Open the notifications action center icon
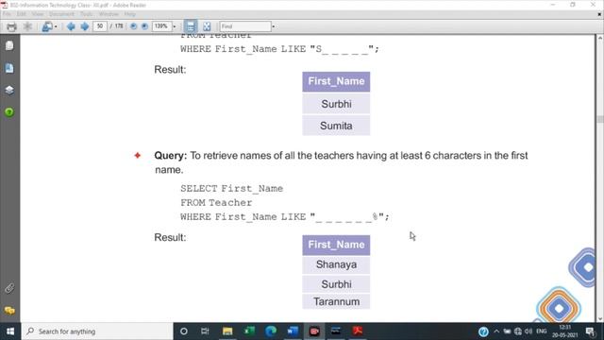Screen dimensions: 604x340 pos(590,331)
